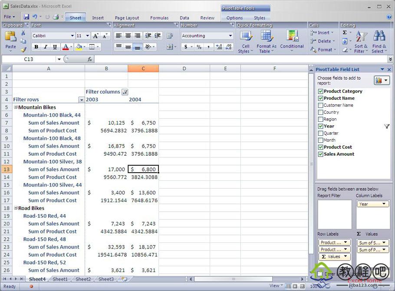
Task: Check the Region field
Action: pyautogui.click(x=320, y=119)
